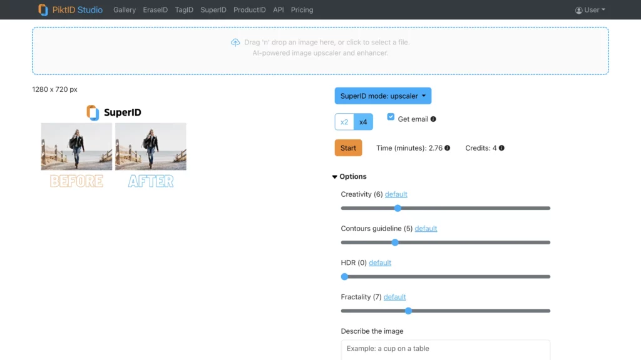The height and width of the screenshot is (360, 641).
Task: Reset HDR to default
Action: tap(380, 262)
